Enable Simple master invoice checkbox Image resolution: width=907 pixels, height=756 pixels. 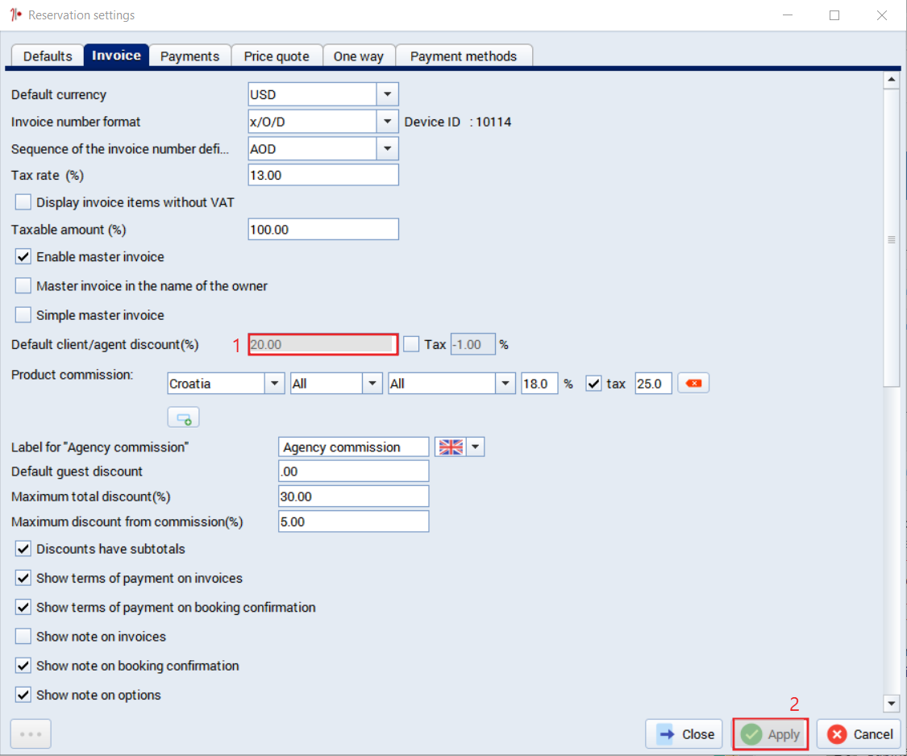[23, 314]
